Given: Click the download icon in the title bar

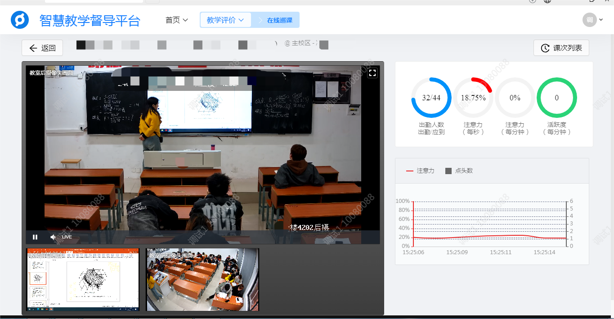Looking at the screenshot, I should tap(532, 1).
